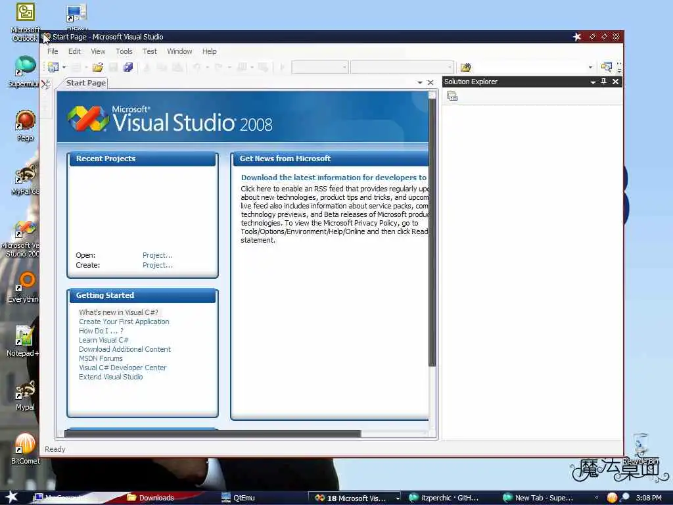Open the View menu

pos(98,51)
